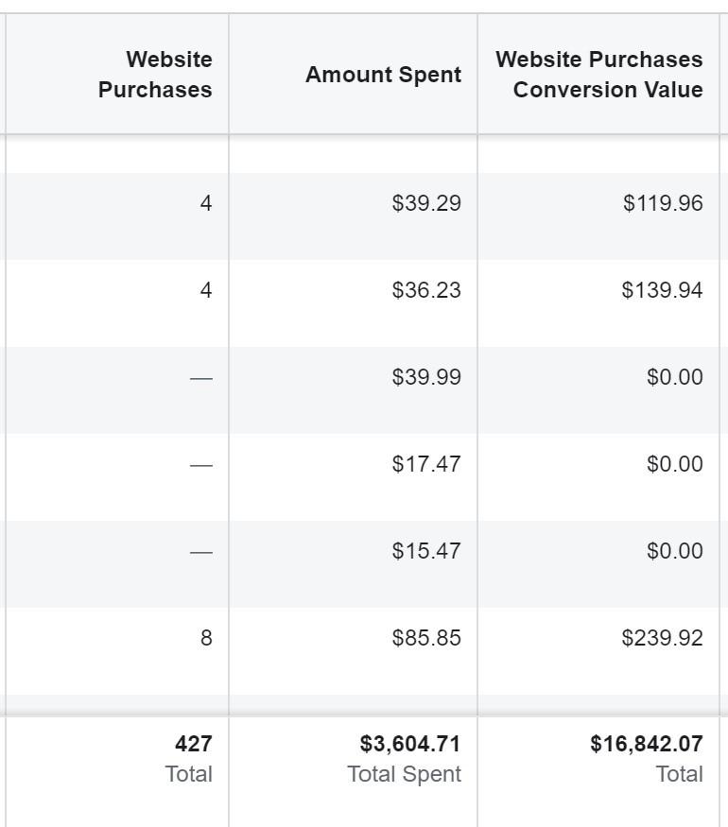
Task: Select the dash cell beside $17.47
Action: [x=201, y=465]
